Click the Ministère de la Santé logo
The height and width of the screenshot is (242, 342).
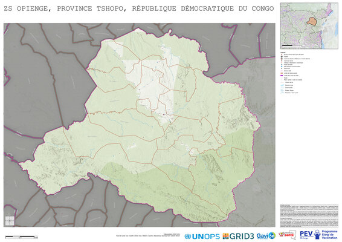pos(288,235)
